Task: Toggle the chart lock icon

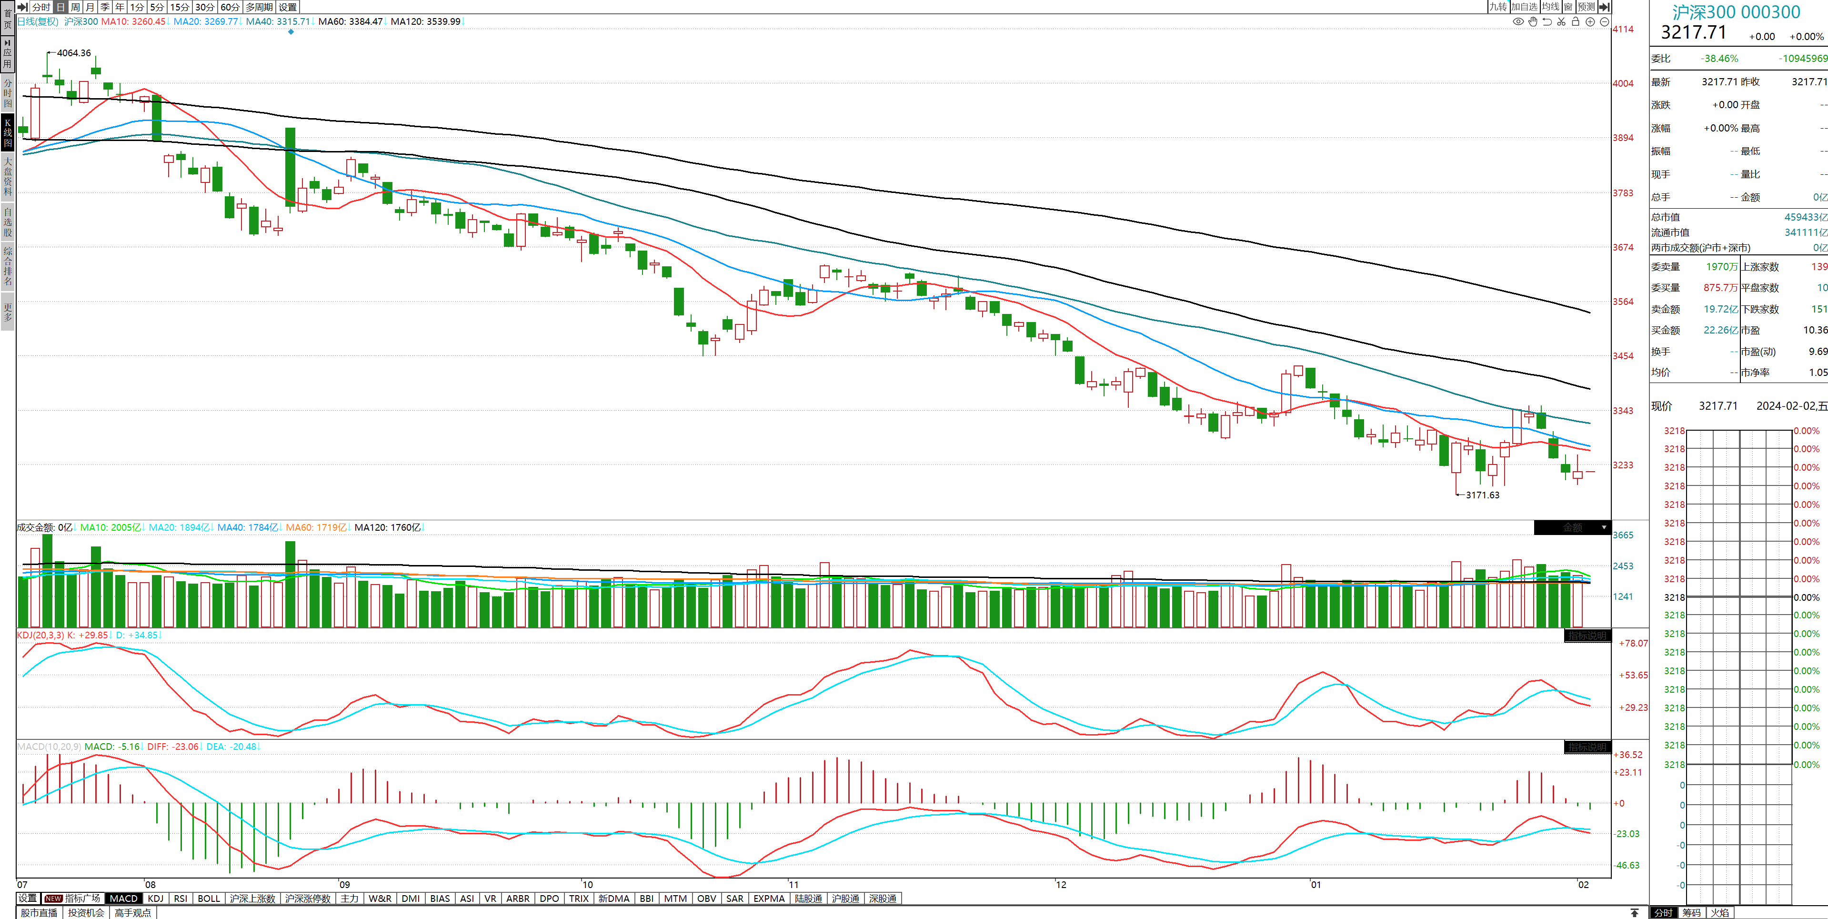Action: point(1576,22)
